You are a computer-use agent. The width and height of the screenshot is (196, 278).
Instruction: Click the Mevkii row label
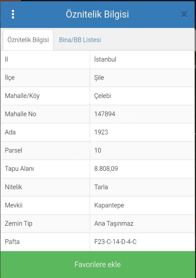(x=14, y=205)
